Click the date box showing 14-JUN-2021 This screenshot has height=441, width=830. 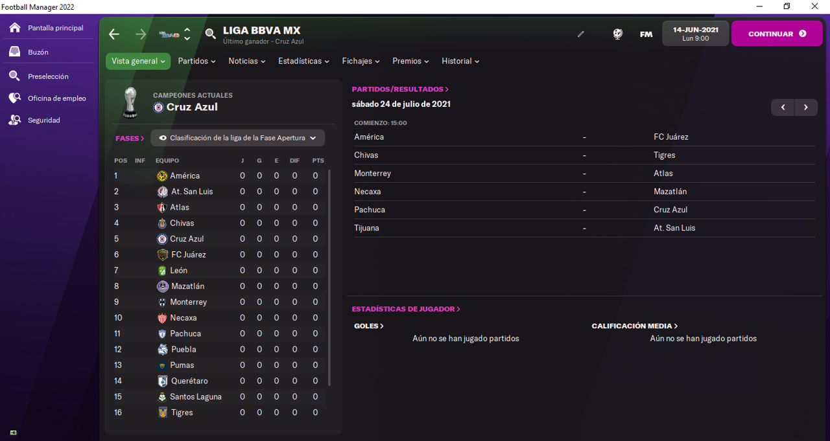pos(696,34)
